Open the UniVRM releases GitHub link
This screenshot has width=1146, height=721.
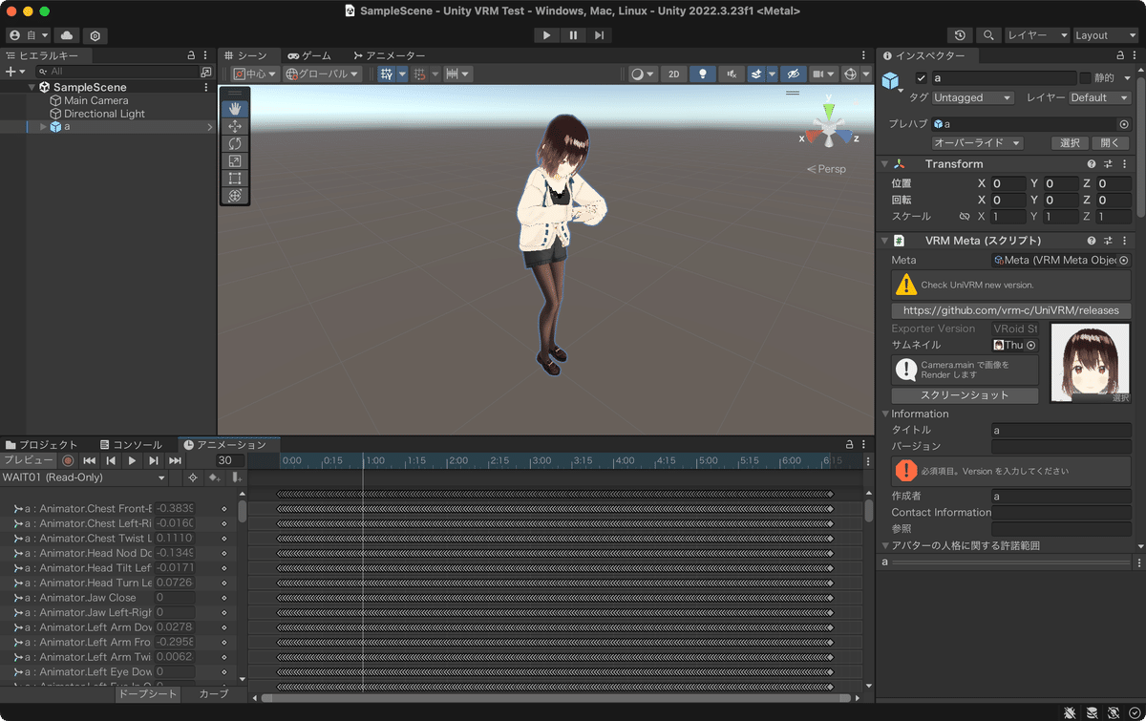(1011, 310)
